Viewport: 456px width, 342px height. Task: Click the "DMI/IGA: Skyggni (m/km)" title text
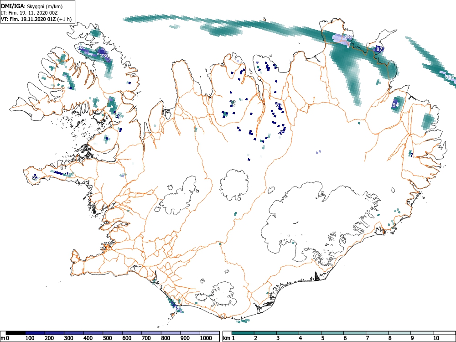coord(32,6)
